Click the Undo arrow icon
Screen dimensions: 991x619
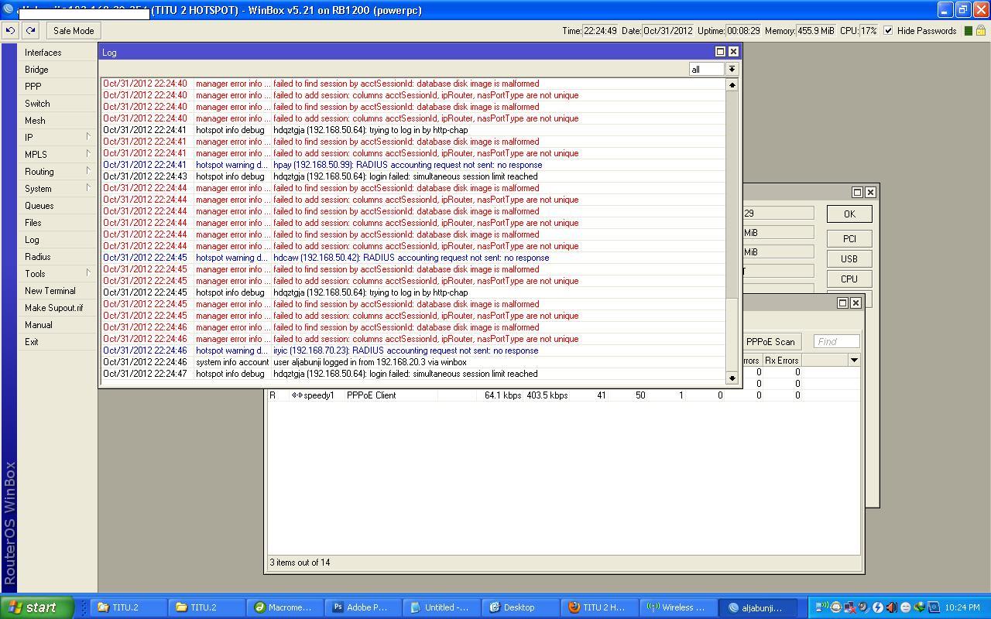[10, 31]
